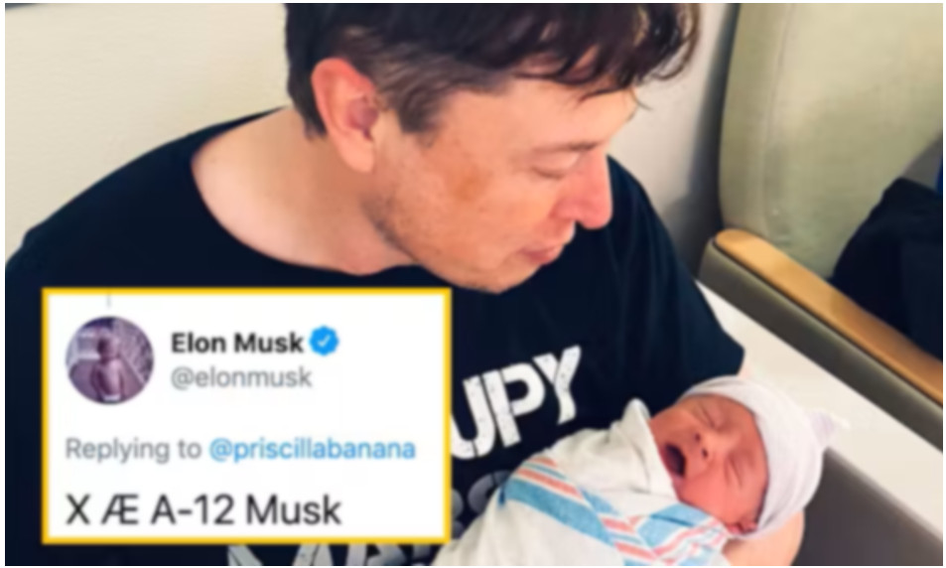Image resolution: width=946 pixels, height=568 pixels.
Task: Click the "Elon Musk" display name
Action: click(x=237, y=343)
